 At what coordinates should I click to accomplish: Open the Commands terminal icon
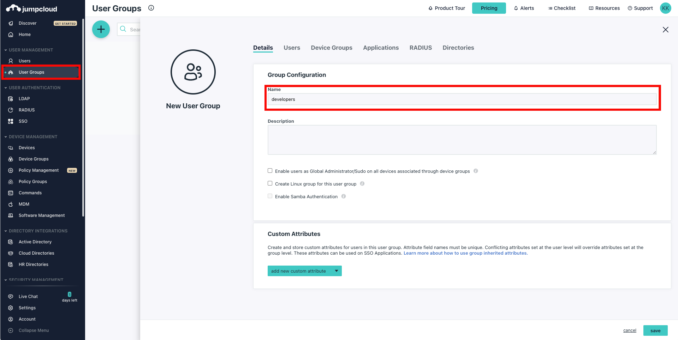(11, 193)
